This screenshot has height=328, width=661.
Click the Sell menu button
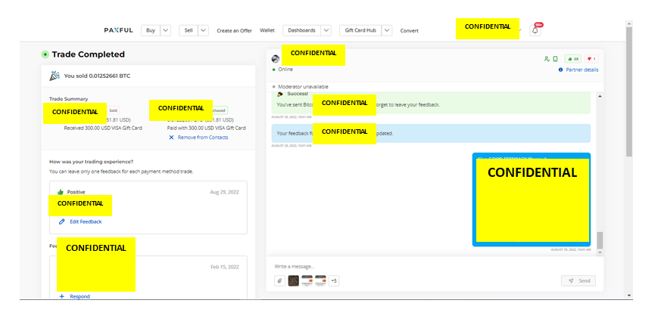click(189, 30)
